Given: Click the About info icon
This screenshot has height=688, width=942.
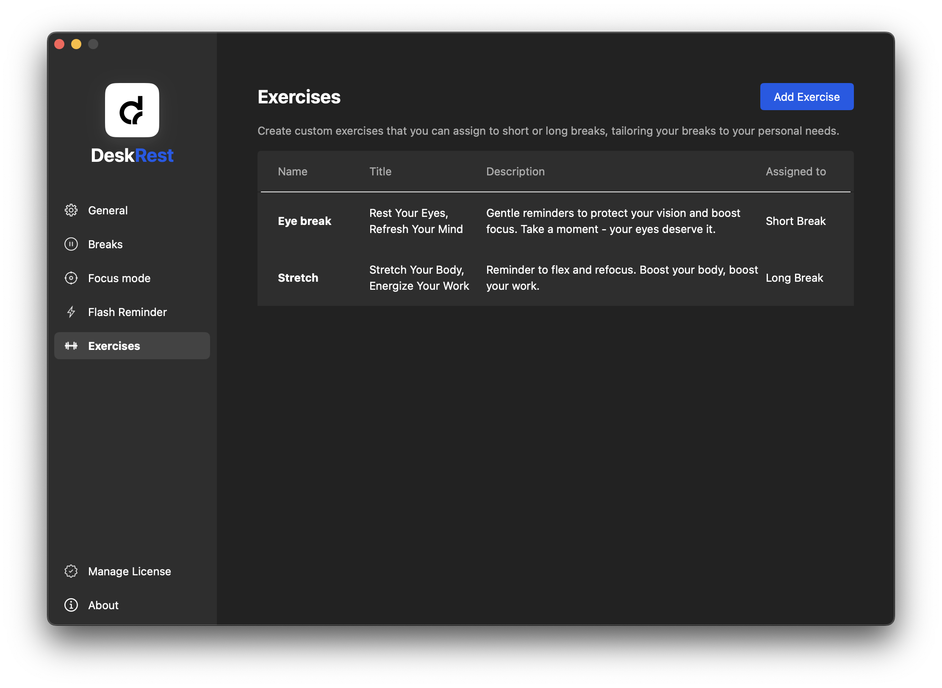Looking at the screenshot, I should [x=71, y=605].
